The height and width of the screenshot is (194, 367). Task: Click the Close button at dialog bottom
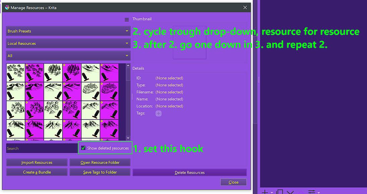click(233, 182)
